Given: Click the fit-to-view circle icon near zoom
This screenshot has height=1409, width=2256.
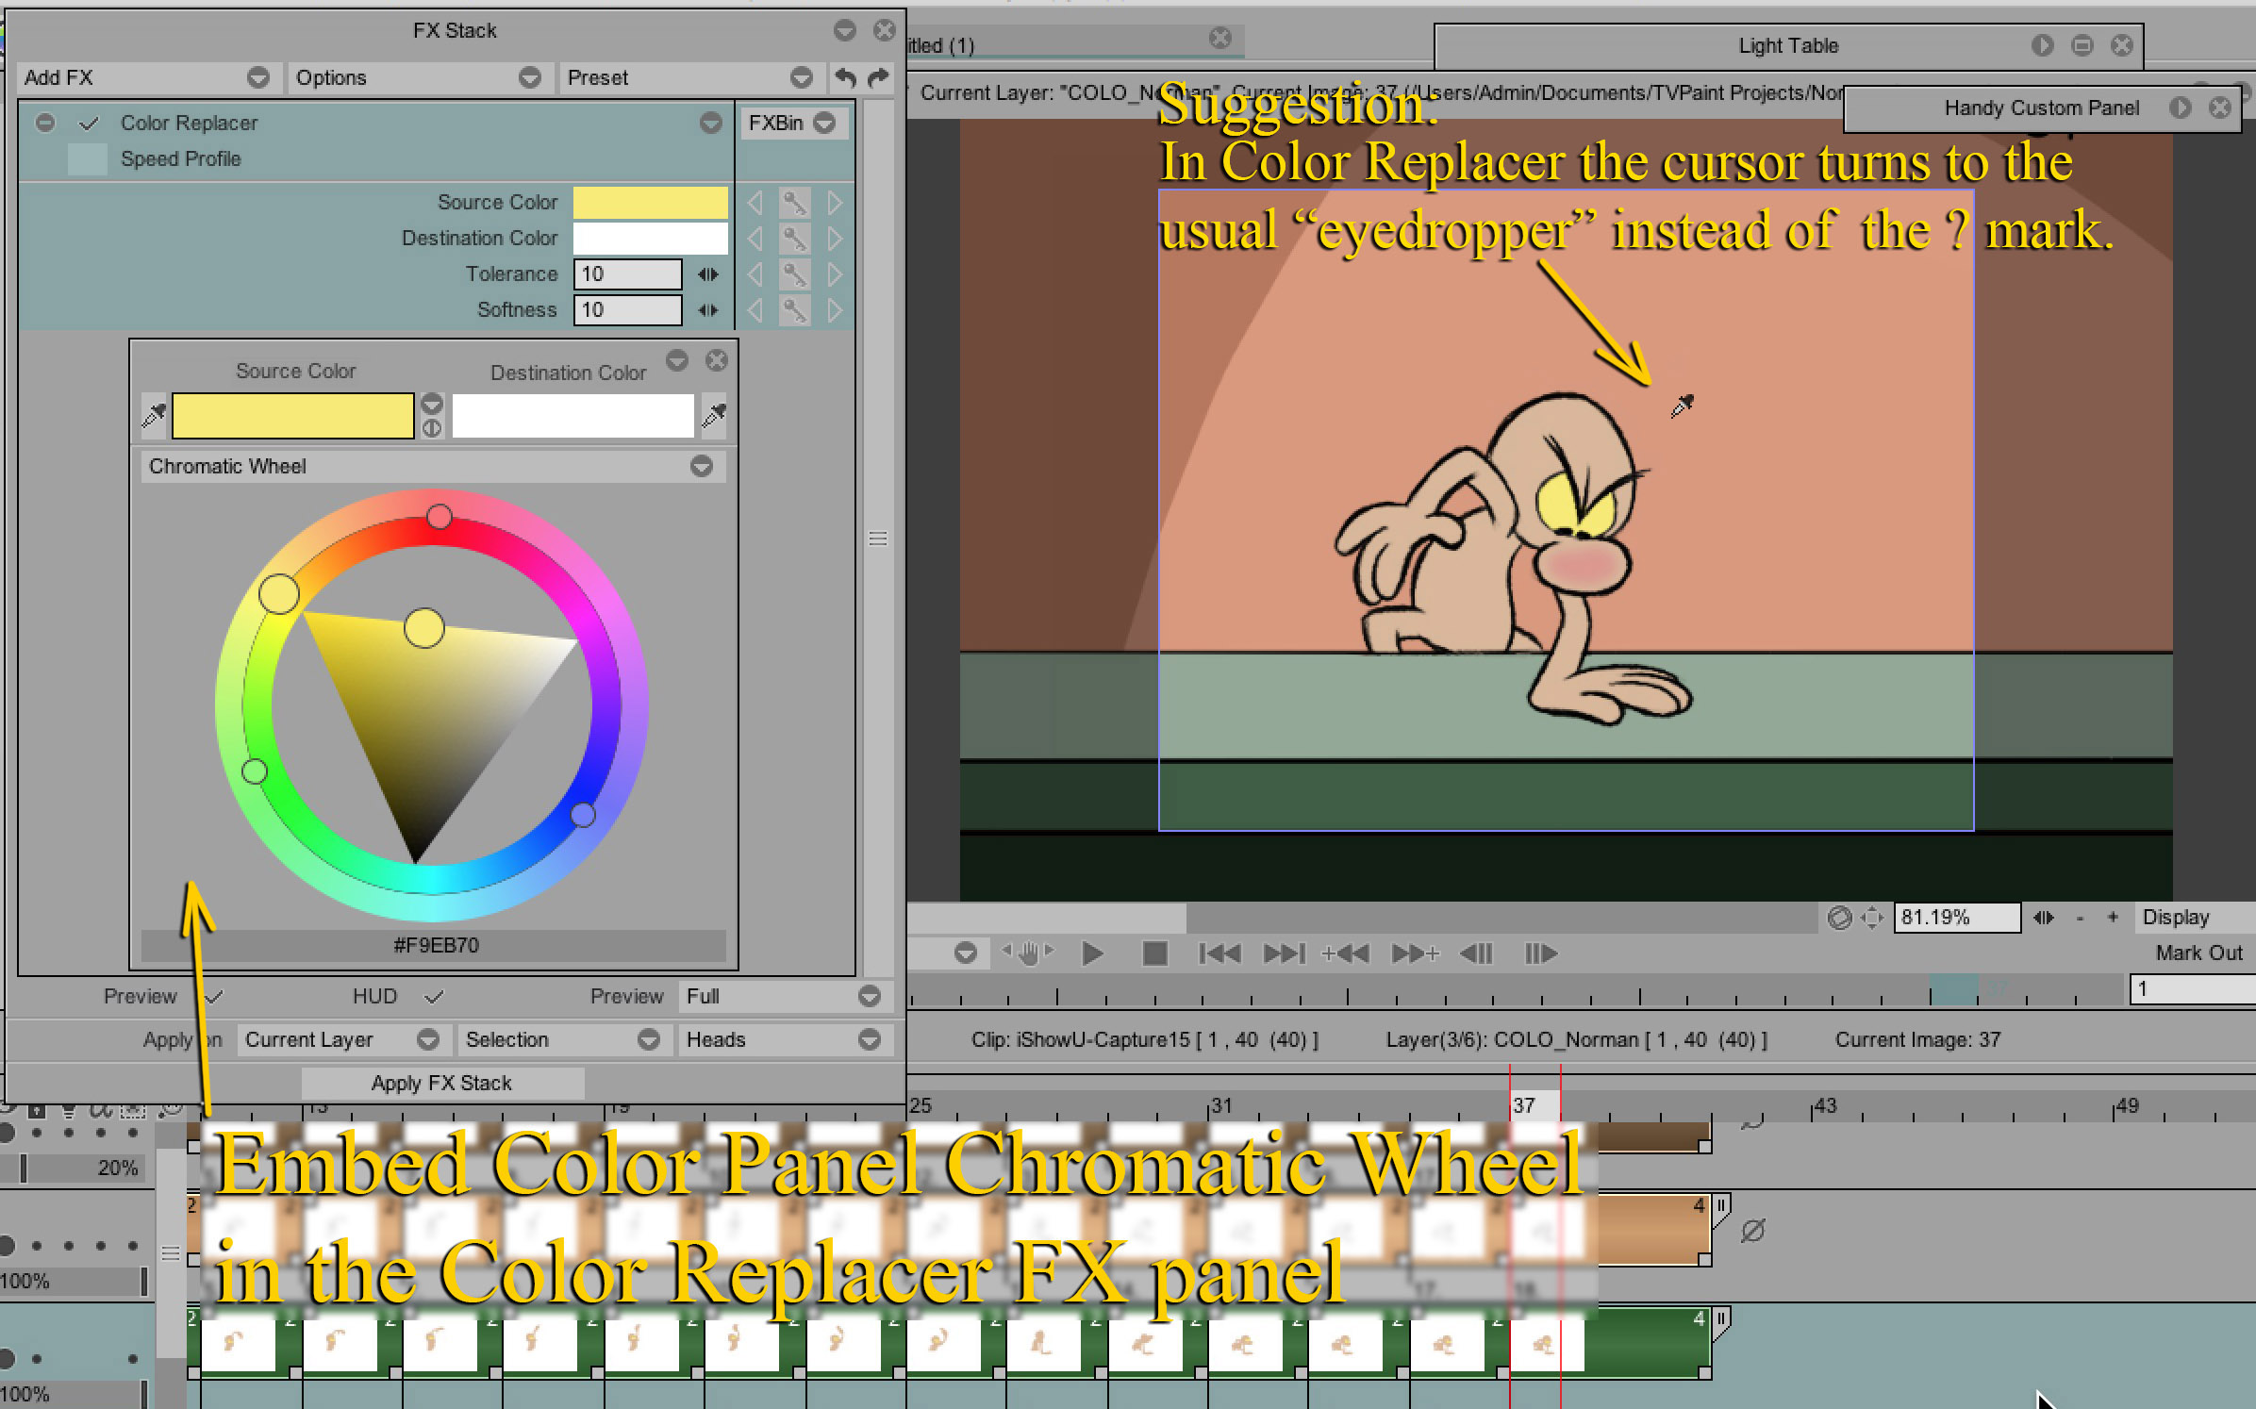Looking at the screenshot, I should 1839,918.
